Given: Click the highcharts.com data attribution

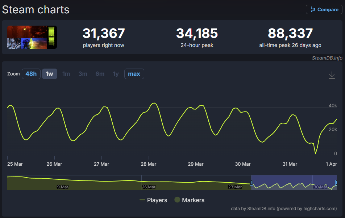Looking at the screenshot, I should click(284, 208).
